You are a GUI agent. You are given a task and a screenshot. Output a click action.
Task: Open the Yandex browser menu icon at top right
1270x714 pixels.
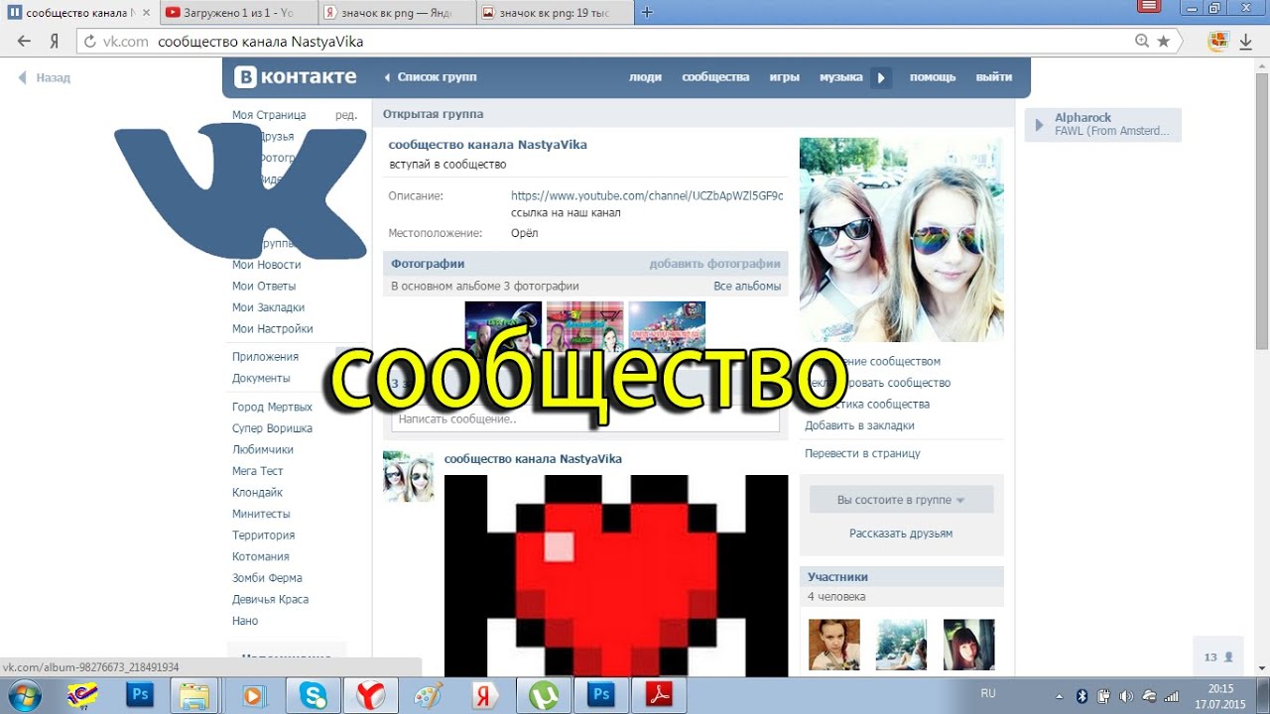pos(1150,6)
